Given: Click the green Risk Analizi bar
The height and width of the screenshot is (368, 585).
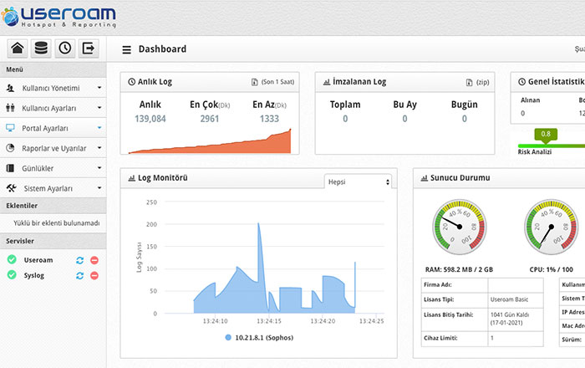Looking at the screenshot, I should [552, 146].
